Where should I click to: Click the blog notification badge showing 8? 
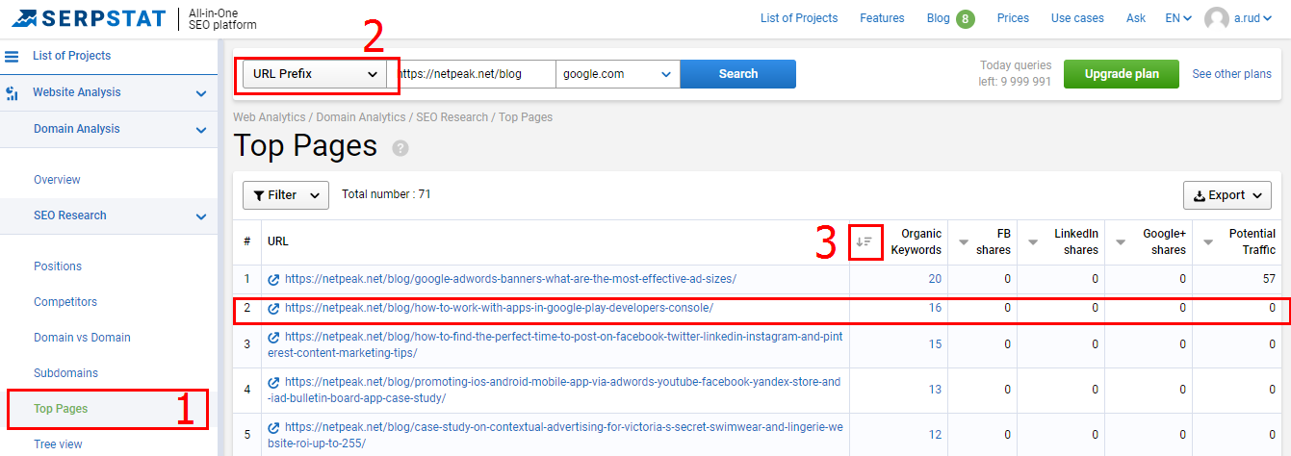pos(966,18)
